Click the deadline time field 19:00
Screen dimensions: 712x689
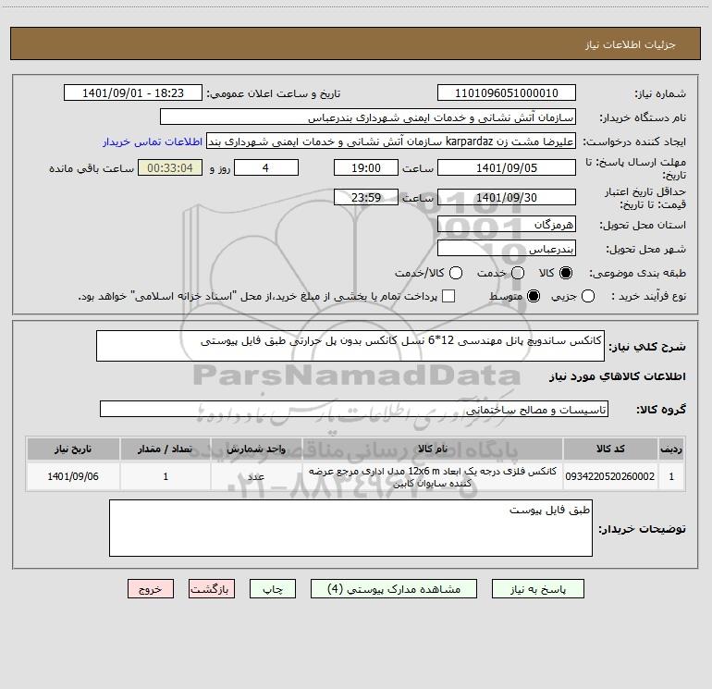366,167
